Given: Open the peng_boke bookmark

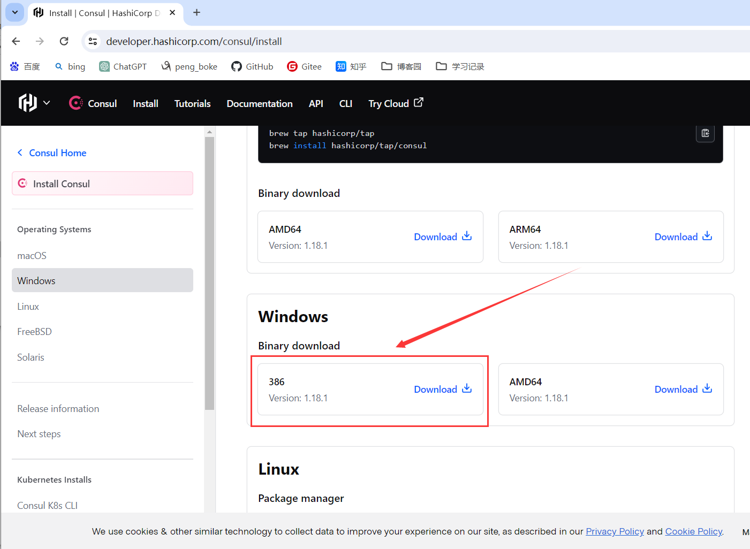Looking at the screenshot, I should pos(190,66).
